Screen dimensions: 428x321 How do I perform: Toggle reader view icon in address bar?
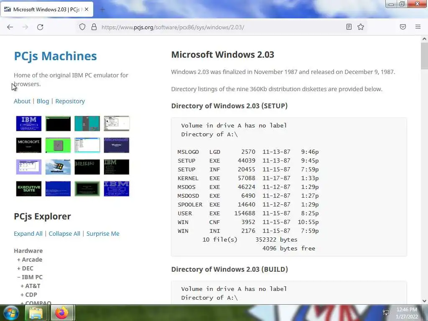pyautogui.click(x=349, y=27)
